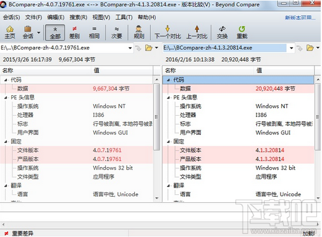Collapse the right pane 固定 node
Image resolution: width=322 pixels, height=237 pixels.
[168, 142]
